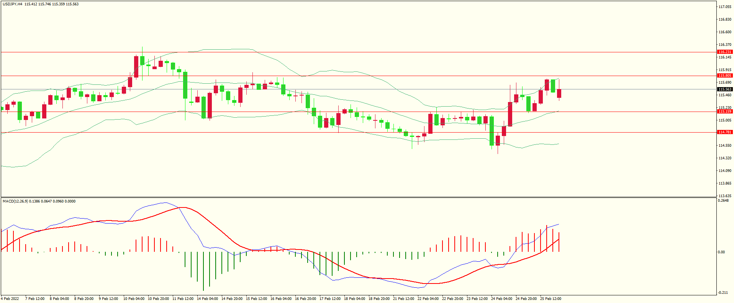Click the 10 Feb 04:00 time label

pos(134,299)
